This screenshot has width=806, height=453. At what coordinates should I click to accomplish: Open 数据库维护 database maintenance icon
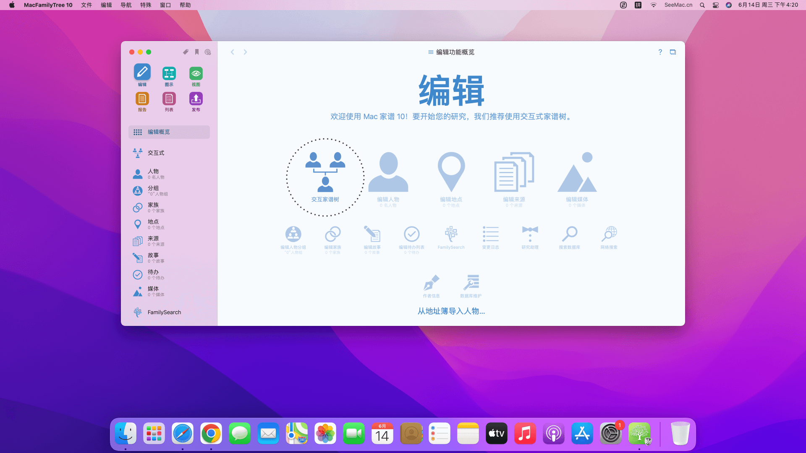click(471, 283)
